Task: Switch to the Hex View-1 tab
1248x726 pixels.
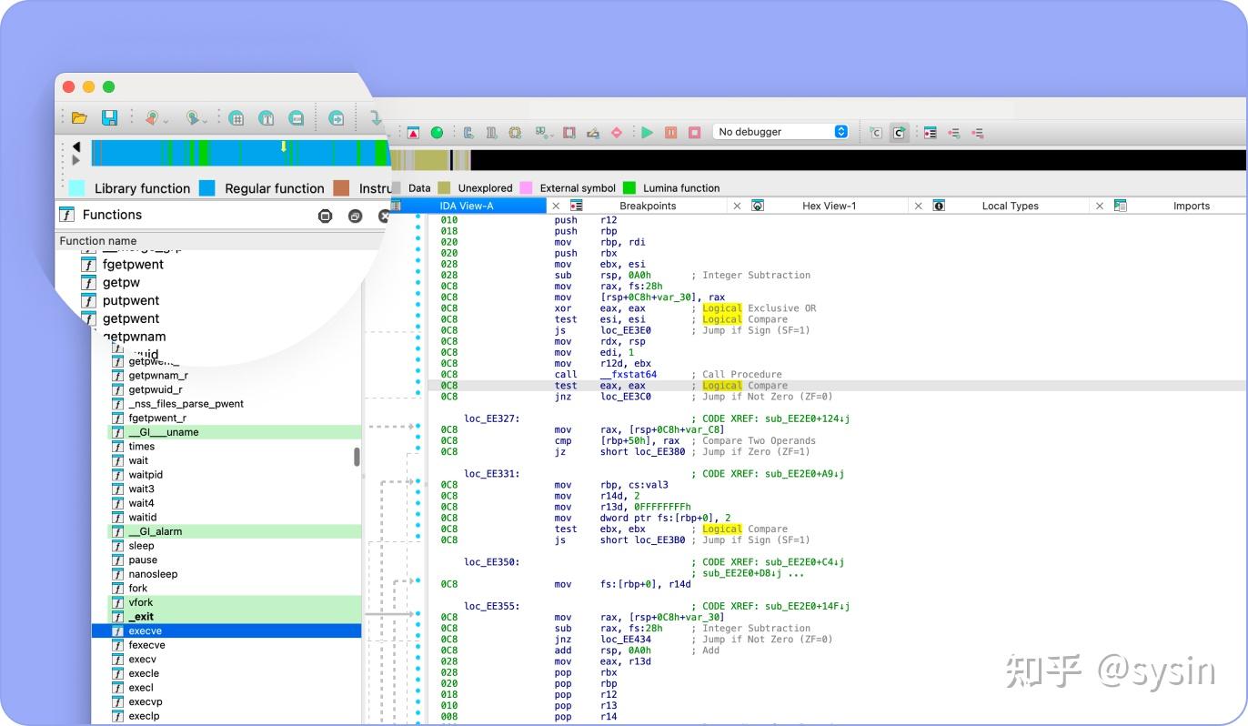Action: click(x=830, y=206)
